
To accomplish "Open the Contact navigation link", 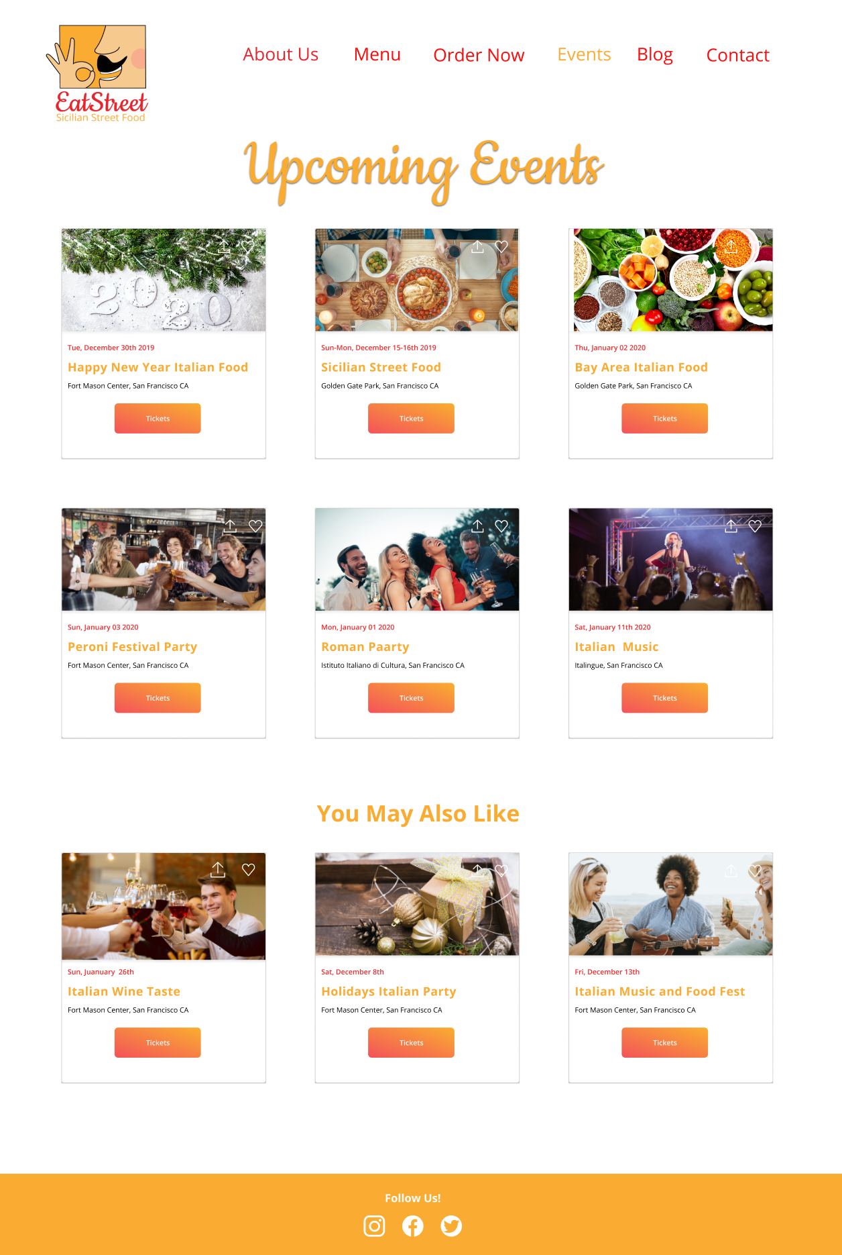I will click(x=737, y=55).
